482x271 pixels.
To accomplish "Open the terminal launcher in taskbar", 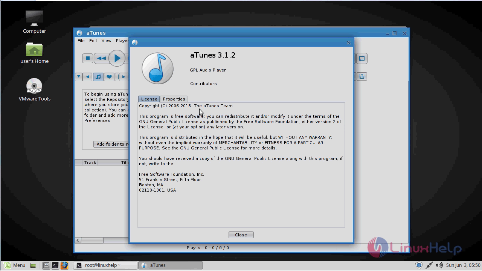I will [55, 265].
